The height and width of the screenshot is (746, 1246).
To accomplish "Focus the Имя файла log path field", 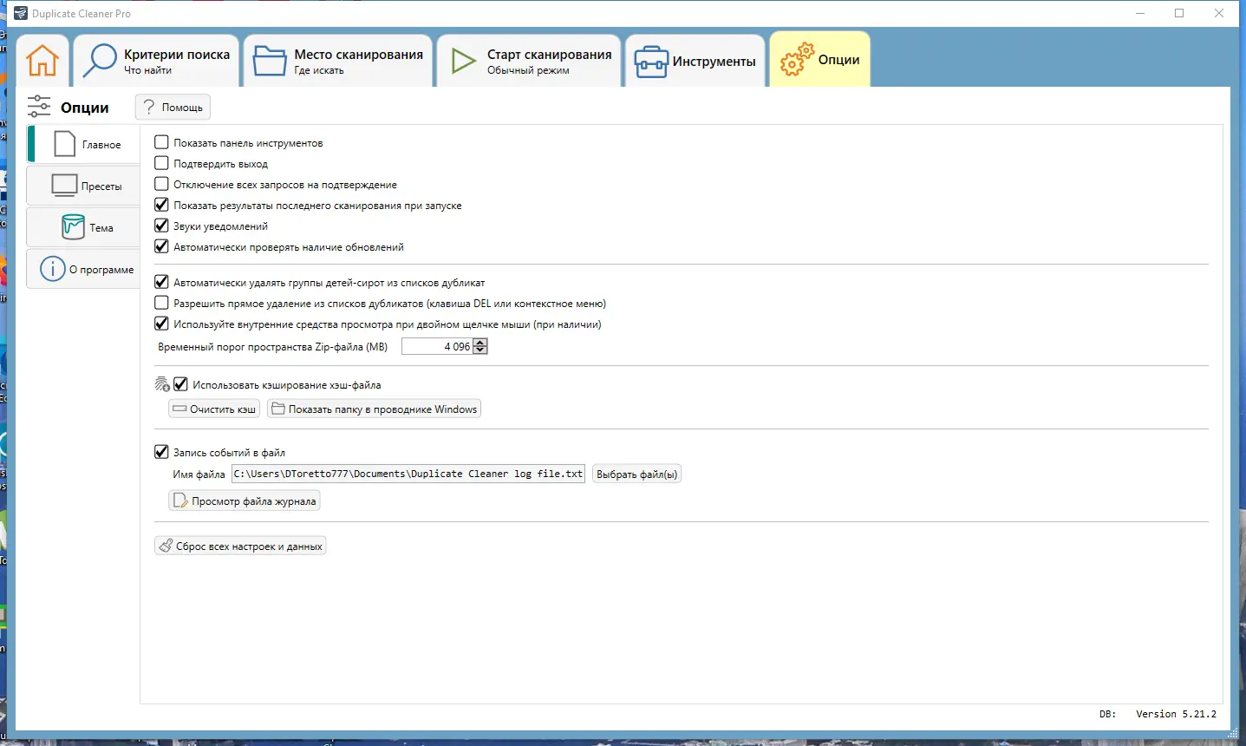I will pos(408,474).
